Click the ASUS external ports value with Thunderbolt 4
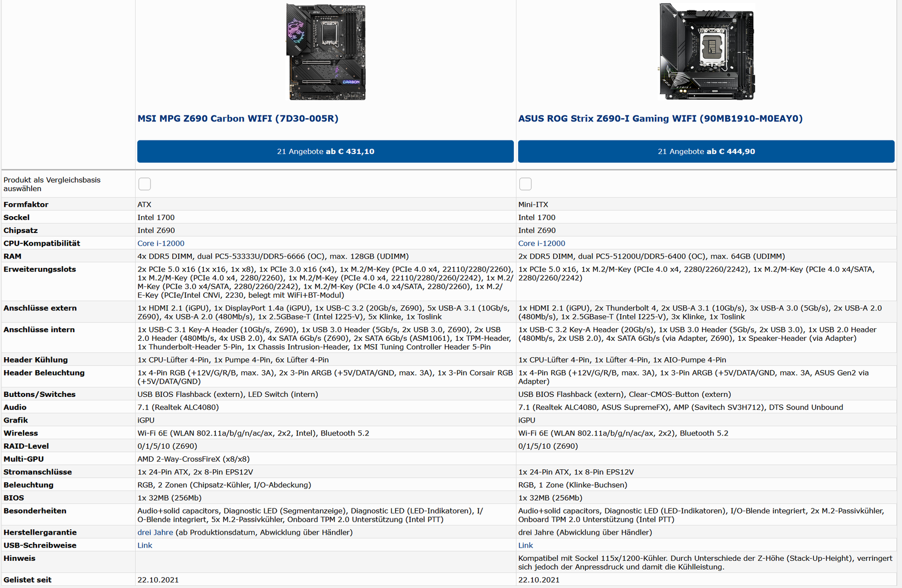The image size is (902, 588). 700,313
